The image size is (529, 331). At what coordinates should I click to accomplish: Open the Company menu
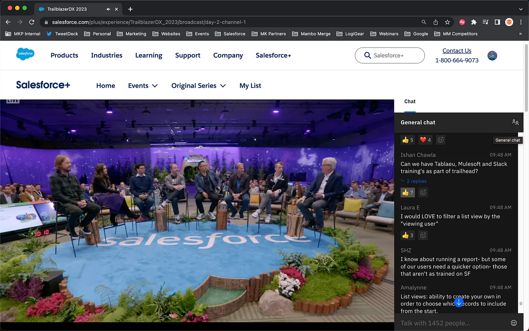[228, 55]
